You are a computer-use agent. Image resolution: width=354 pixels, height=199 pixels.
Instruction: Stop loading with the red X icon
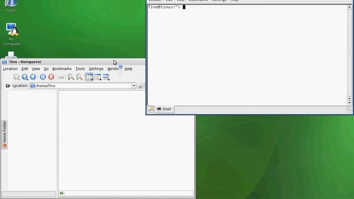coord(51,77)
